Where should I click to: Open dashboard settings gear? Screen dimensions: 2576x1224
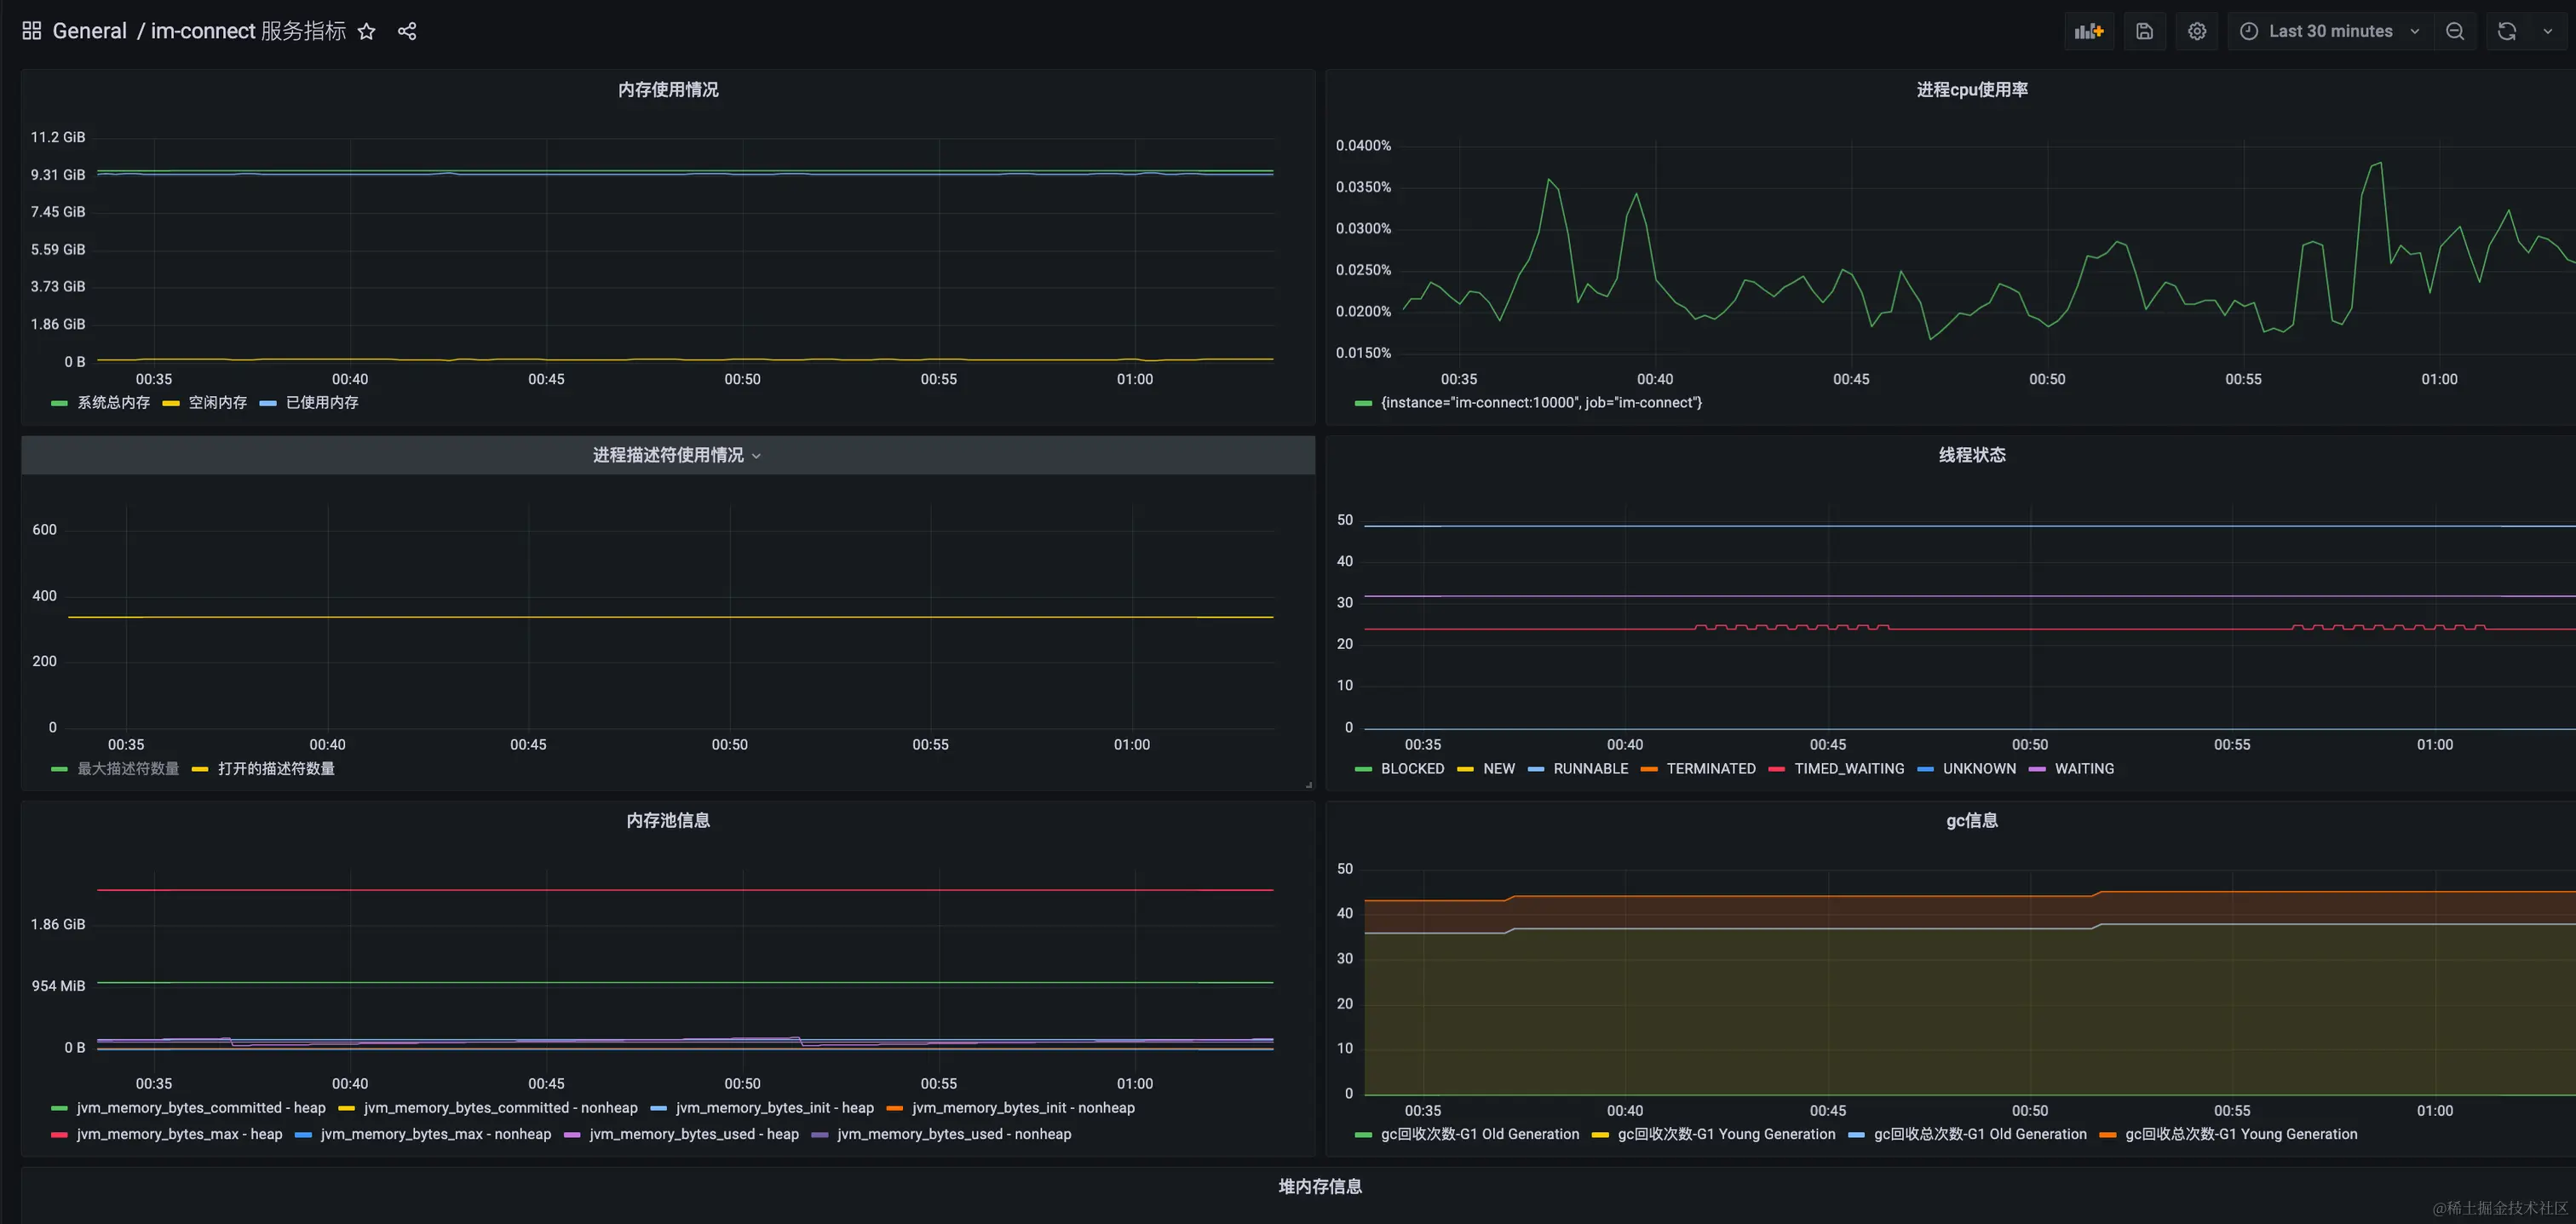click(2196, 31)
